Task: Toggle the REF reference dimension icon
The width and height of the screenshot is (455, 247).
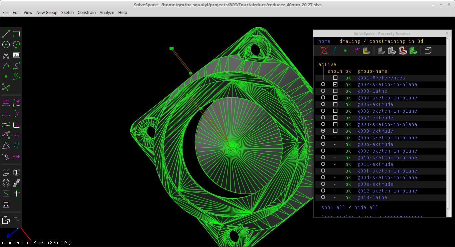Action: click(x=17, y=156)
